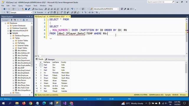Collapse the Tables node
The width and height of the screenshot is (189, 106).
[x=11, y=38]
